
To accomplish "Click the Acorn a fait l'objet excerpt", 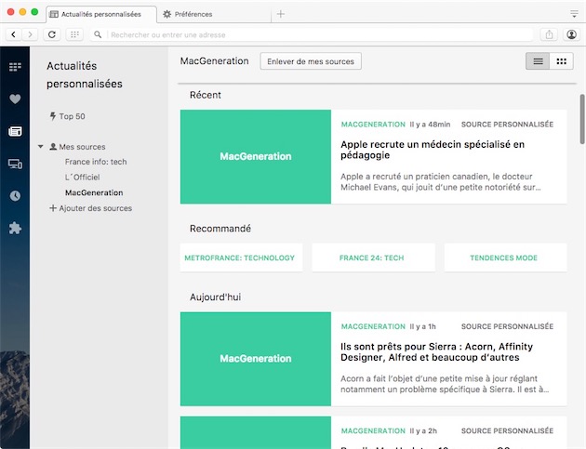I will tap(445, 384).
